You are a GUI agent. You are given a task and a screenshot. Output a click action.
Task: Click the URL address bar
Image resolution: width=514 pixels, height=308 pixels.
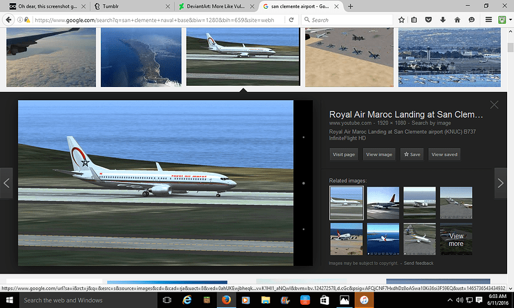coord(154,20)
